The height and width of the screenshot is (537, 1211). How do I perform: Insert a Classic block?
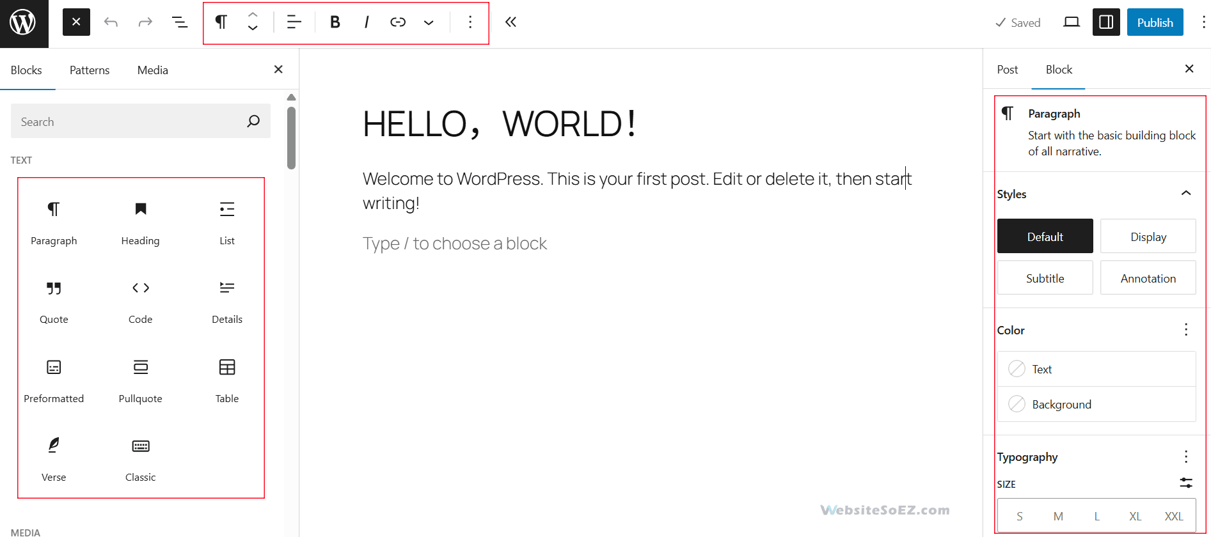(141, 459)
